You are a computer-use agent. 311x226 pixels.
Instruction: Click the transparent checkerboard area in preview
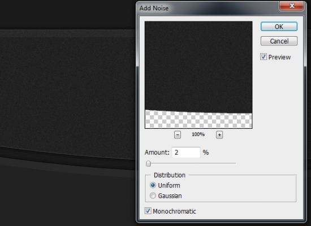pyautogui.click(x=198, y=120)
